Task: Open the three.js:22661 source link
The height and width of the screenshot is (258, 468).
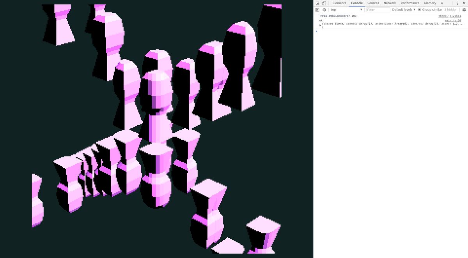Action: pyautogui.click(x=449, y=16)
